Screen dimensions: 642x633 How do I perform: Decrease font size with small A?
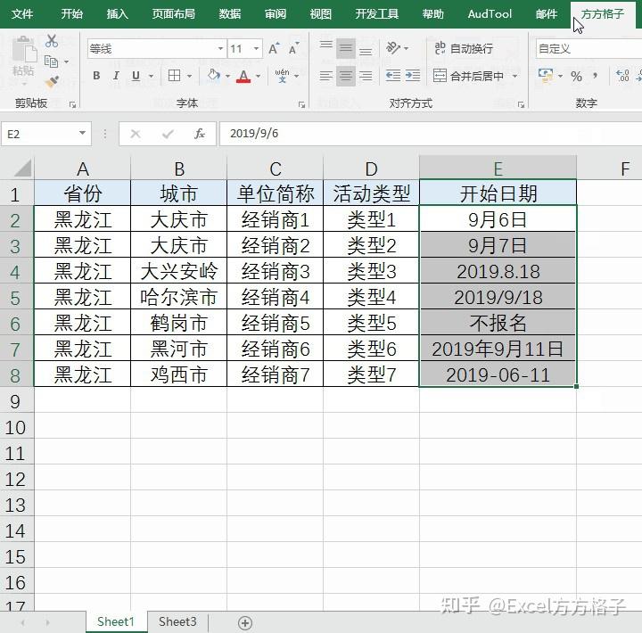(293, 49)
